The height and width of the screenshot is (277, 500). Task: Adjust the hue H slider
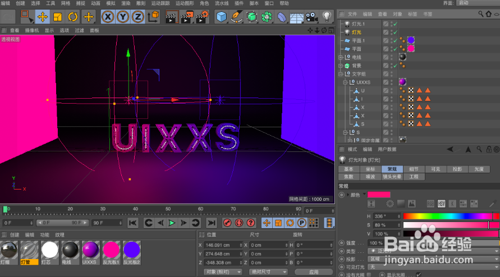click(451, 216)
